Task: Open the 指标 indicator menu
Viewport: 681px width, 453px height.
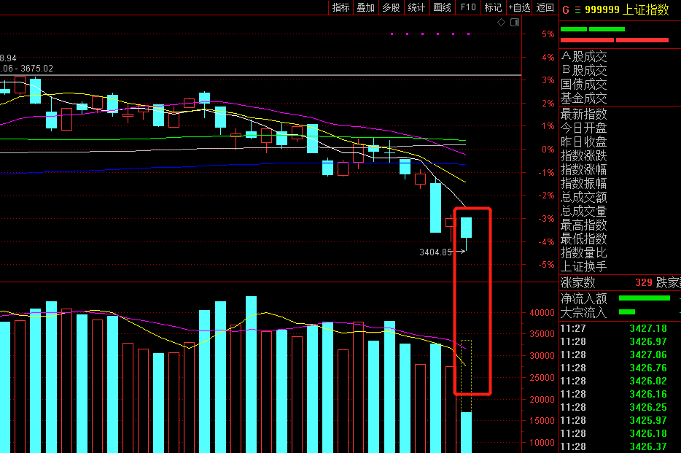Action: tap(340, 7)
